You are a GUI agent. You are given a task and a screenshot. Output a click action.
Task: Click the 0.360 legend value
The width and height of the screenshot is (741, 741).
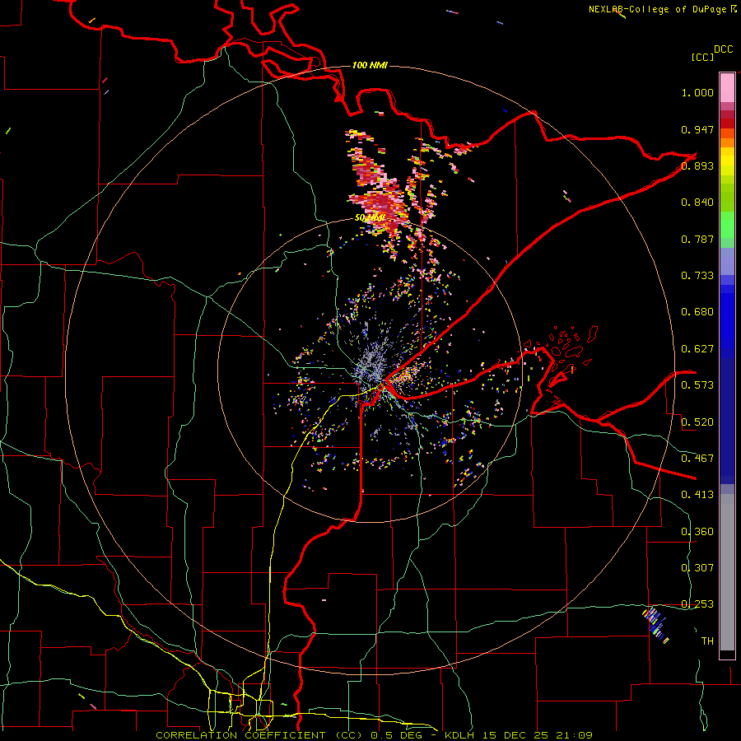pyautogui.click(x=697, y=532)
